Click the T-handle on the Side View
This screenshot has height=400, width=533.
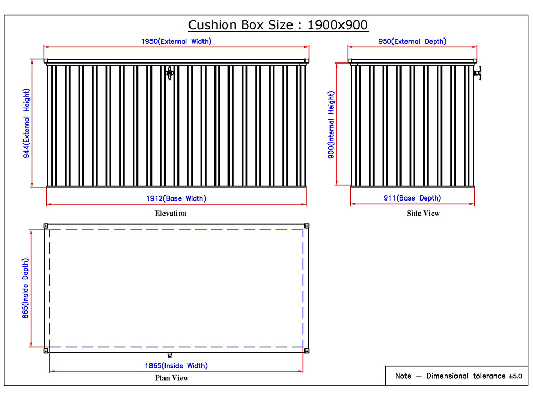[x=478, y=73]
